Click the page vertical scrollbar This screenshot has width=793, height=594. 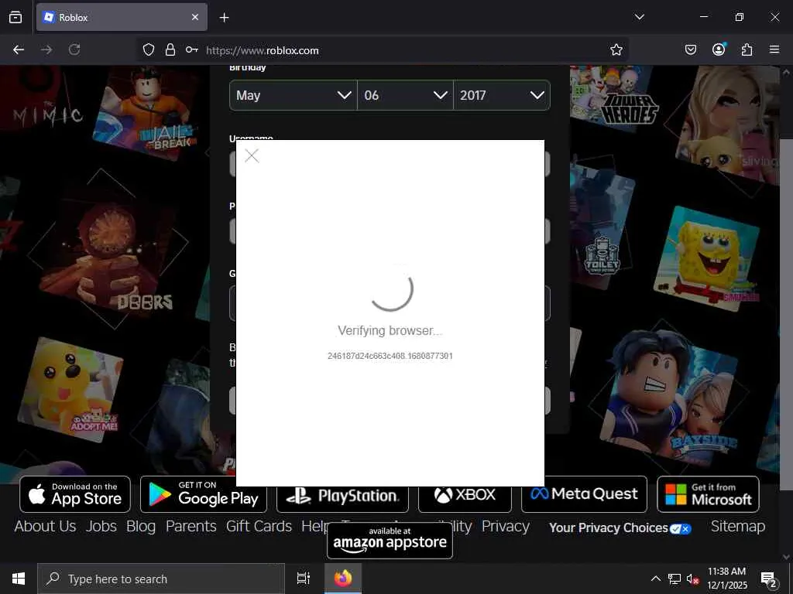point(786,313)
